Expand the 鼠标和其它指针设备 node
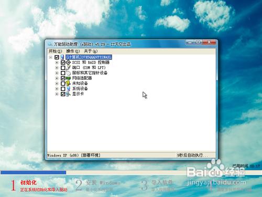 [57, 73]
